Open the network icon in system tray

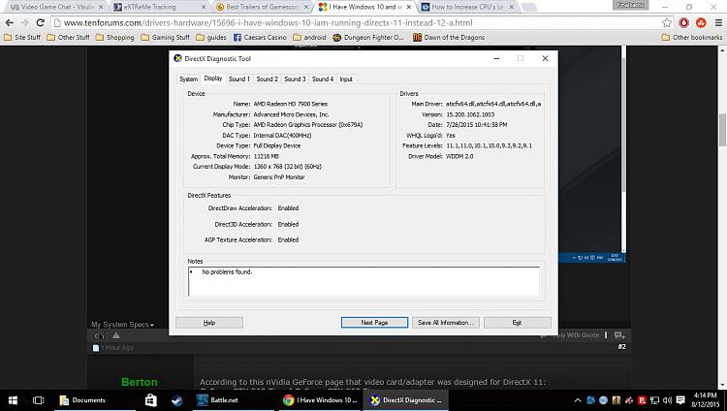point(654,400)
